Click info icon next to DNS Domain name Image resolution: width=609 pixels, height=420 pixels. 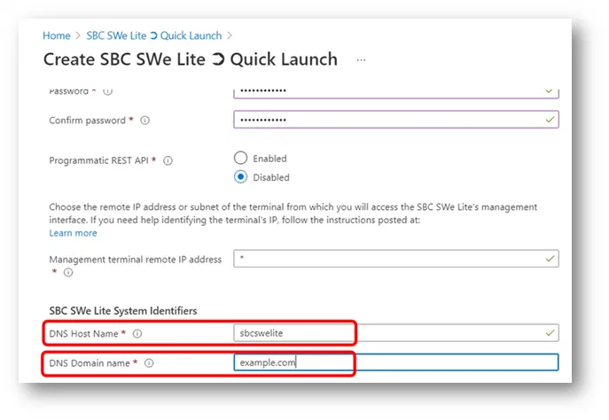(x=149, y=363)
